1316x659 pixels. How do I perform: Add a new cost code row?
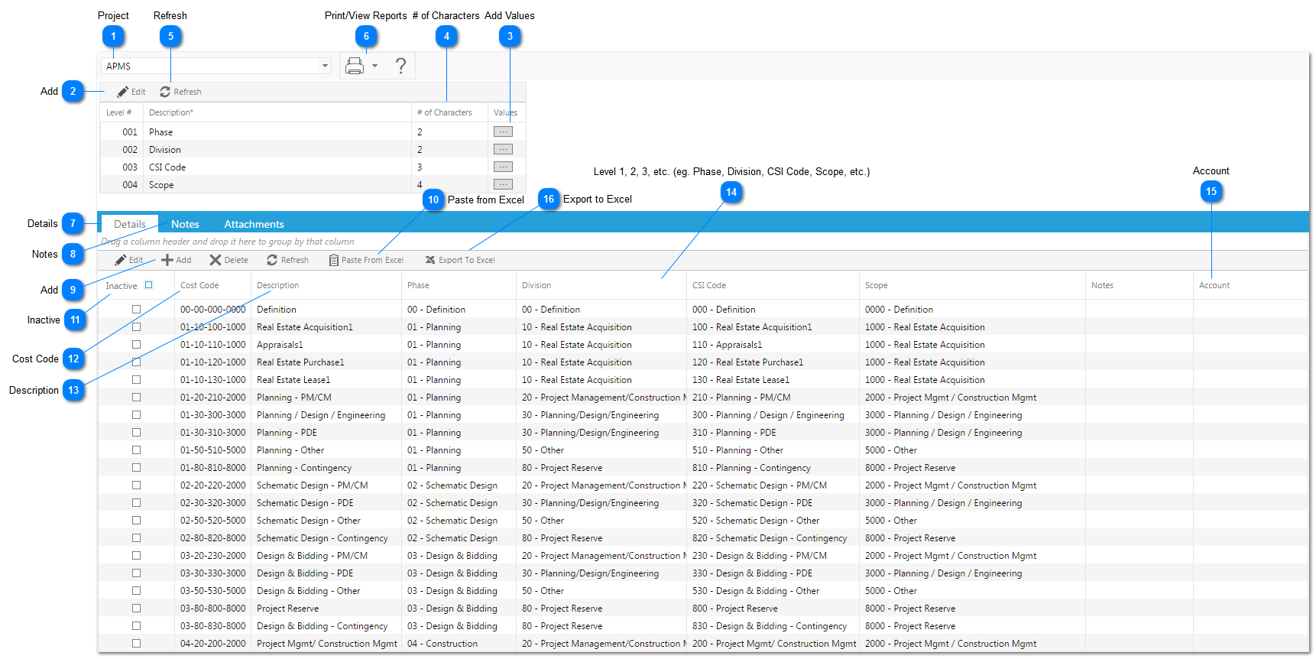(x=176, y=260)
